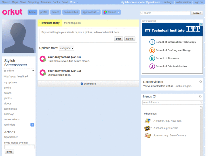
Task: Click the search friends magnifier icon
Action: pos(201,102)
